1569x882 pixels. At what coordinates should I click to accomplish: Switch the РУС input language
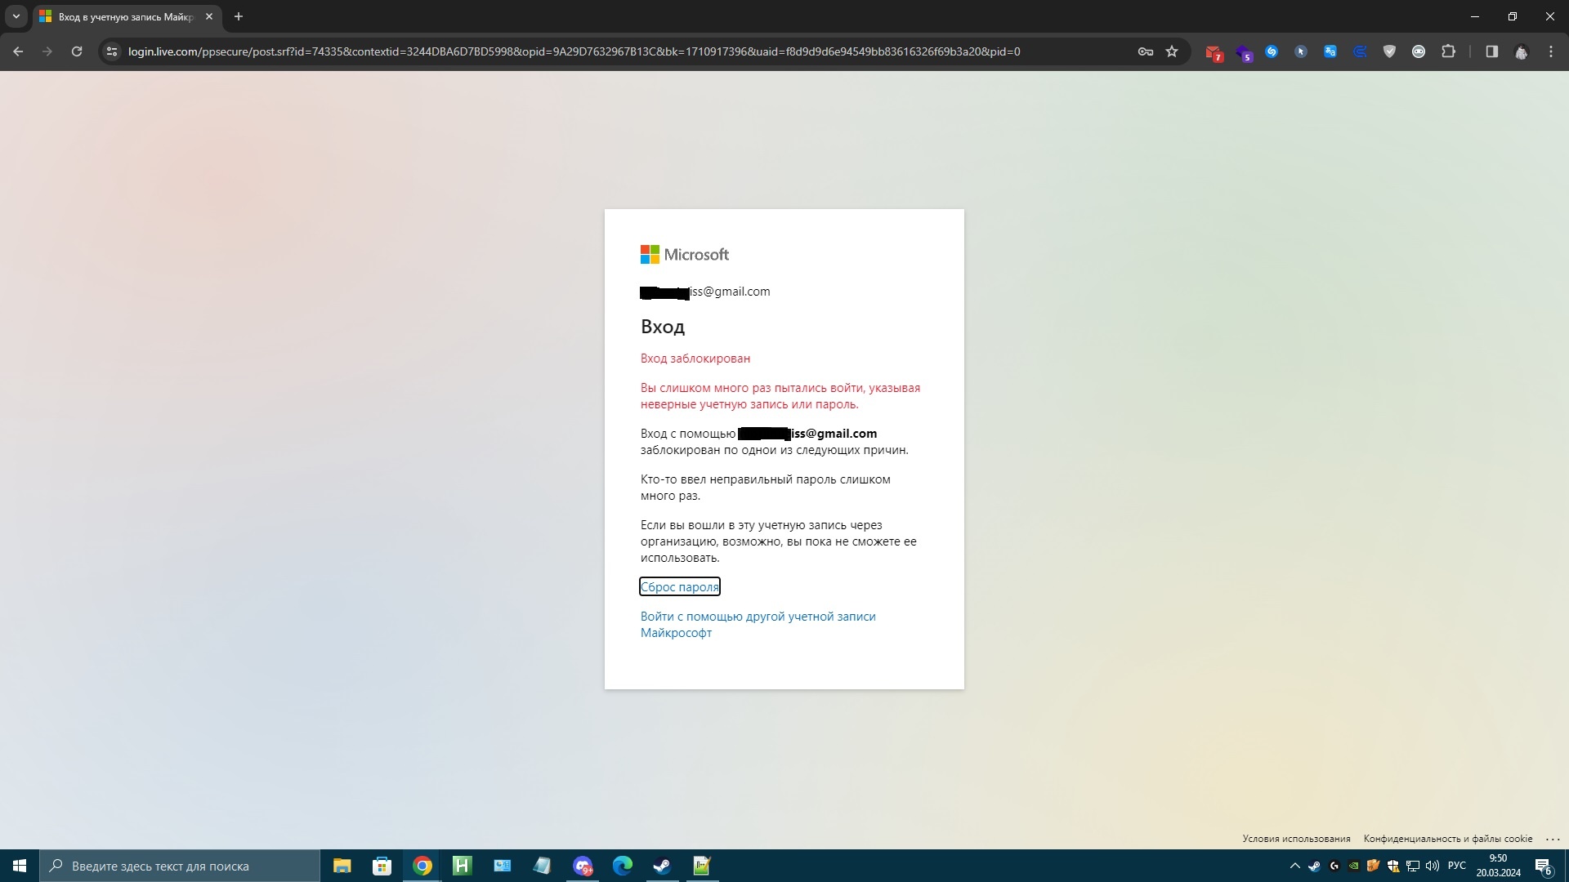tap(1457, 866)
